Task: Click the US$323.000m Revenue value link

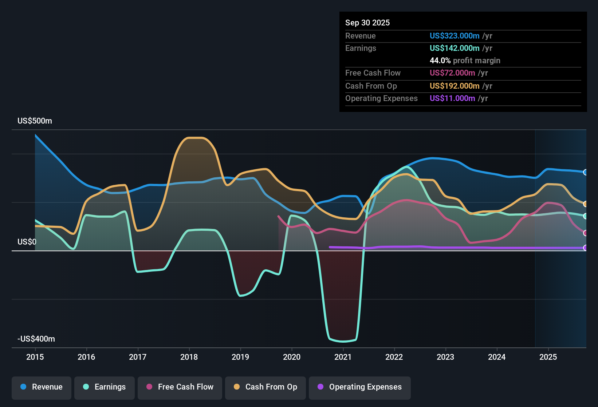Action: [x=455, y=36]
